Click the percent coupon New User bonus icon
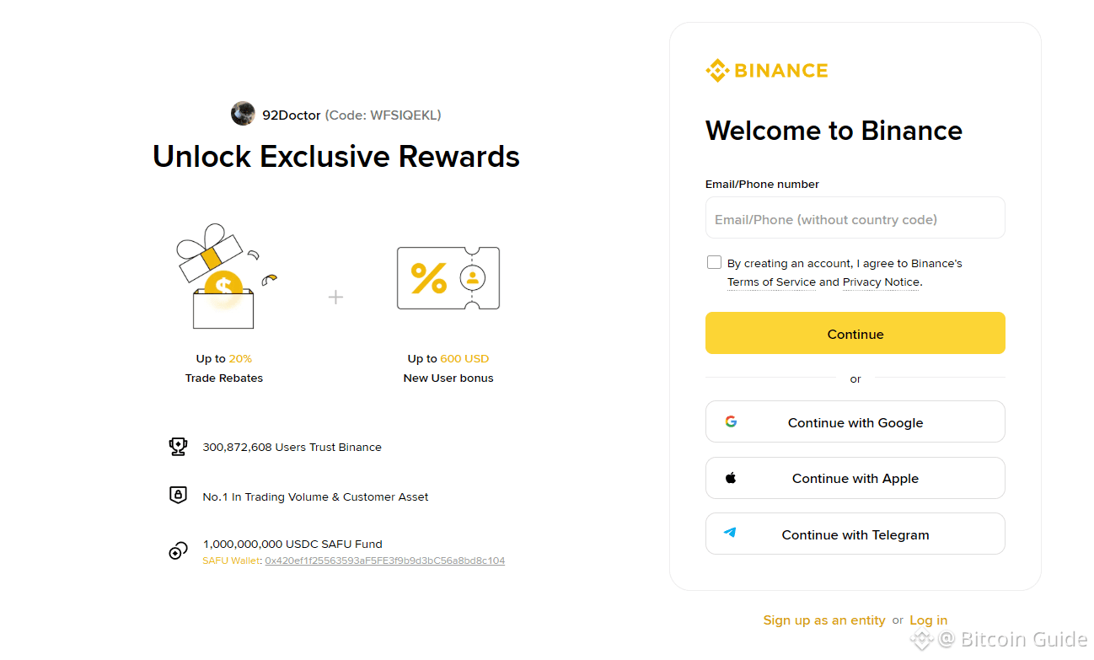Screen dimensions: 1094x660 448,278
